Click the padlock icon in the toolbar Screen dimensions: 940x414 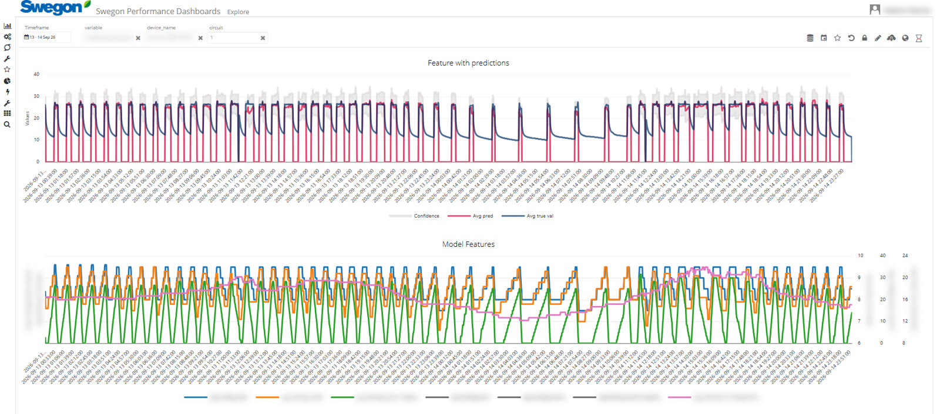coord(864,38)
